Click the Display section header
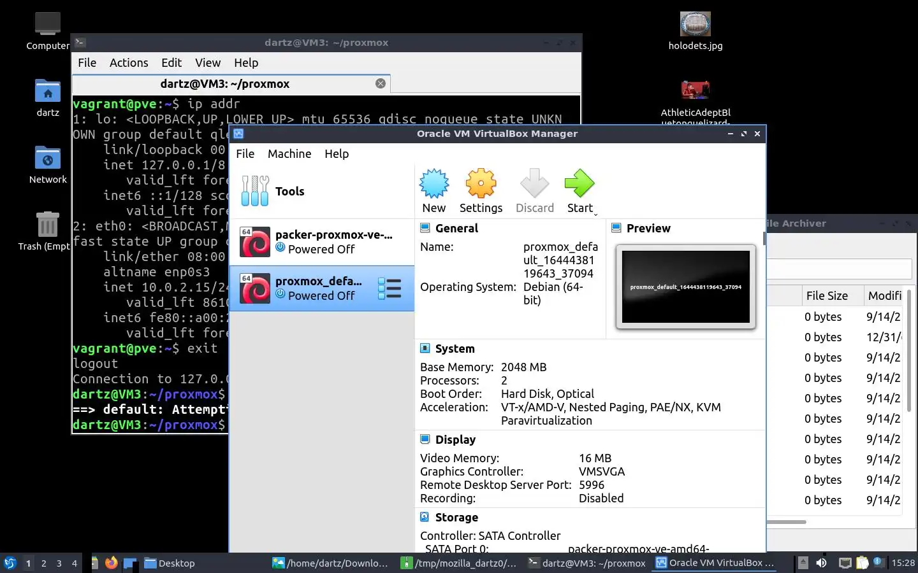 455,439
